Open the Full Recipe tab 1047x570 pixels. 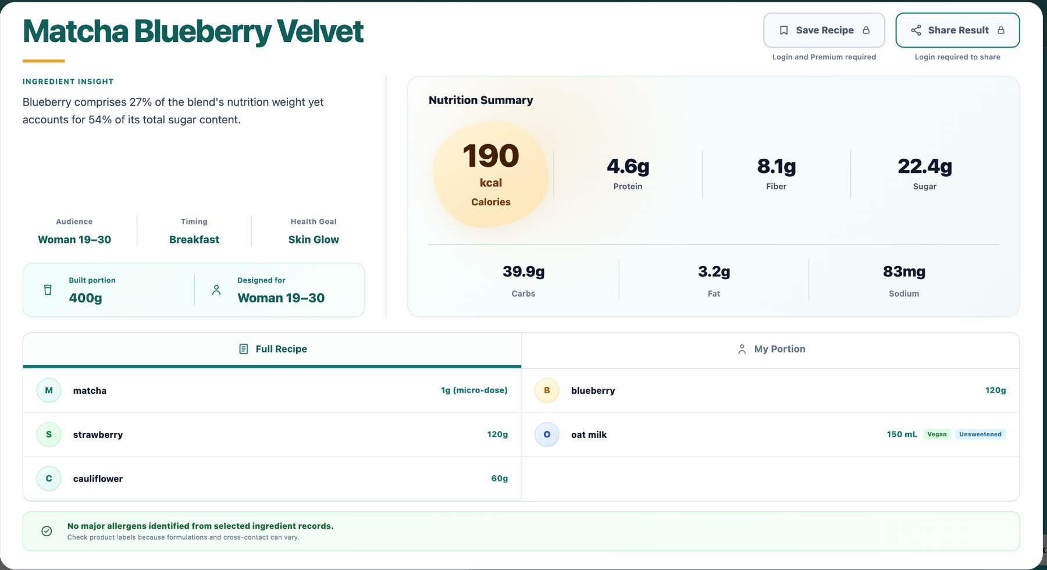272,350
